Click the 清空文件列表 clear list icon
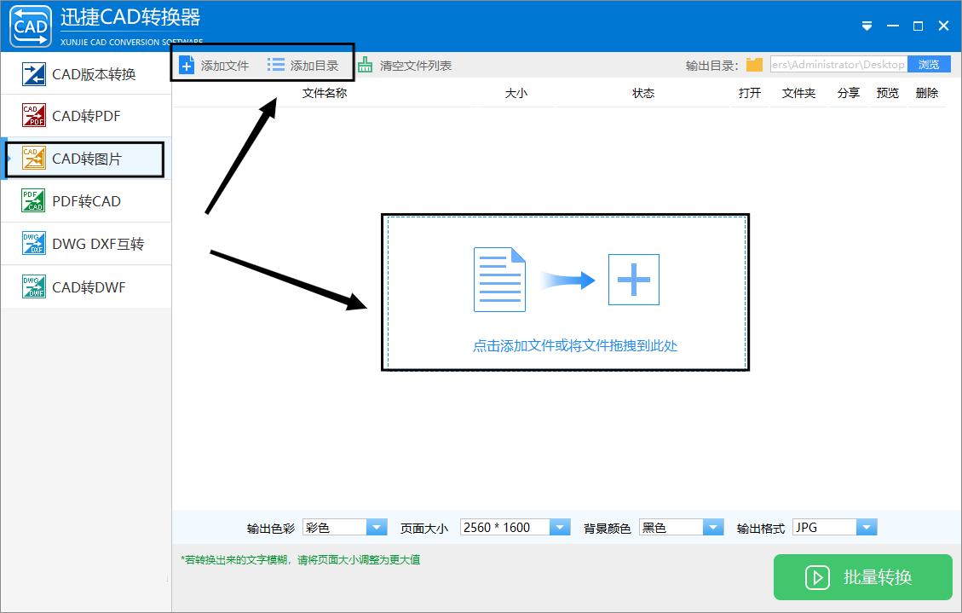 point(364,64)
